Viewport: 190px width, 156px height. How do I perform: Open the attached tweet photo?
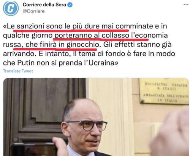96,117
